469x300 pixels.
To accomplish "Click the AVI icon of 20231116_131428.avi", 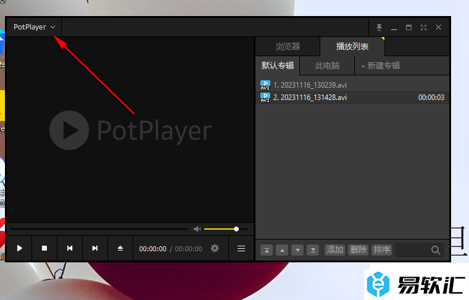I will (265, 97).
